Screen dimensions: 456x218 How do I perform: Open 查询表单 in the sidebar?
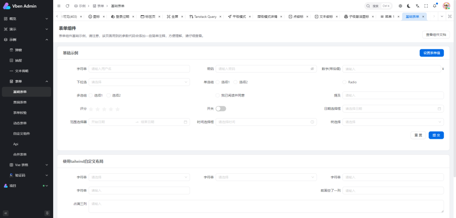[x=20, y=102]
